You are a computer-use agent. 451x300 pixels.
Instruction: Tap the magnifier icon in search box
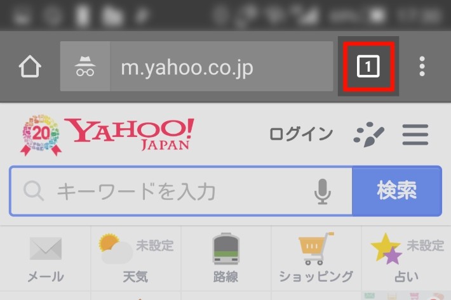(x=34, y=191)
